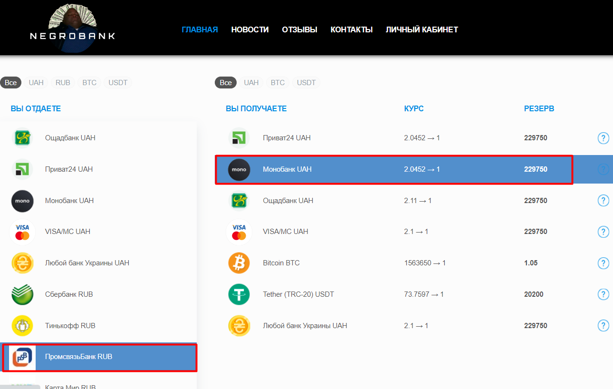Click the 73.7597 → 1 rate
Image resolution: width=613 pixels, height=389 pixels.
coord(424,294)
